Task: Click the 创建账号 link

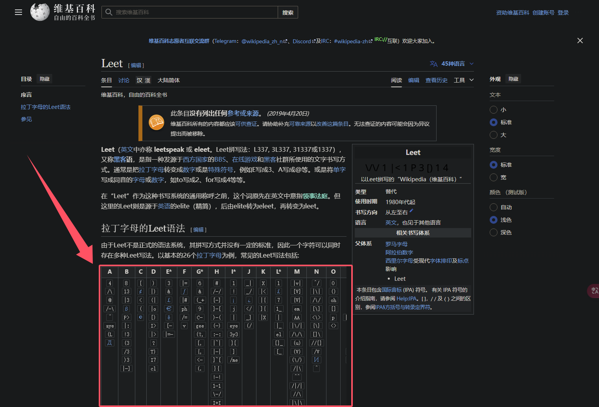Action: (x=543, y=12)
